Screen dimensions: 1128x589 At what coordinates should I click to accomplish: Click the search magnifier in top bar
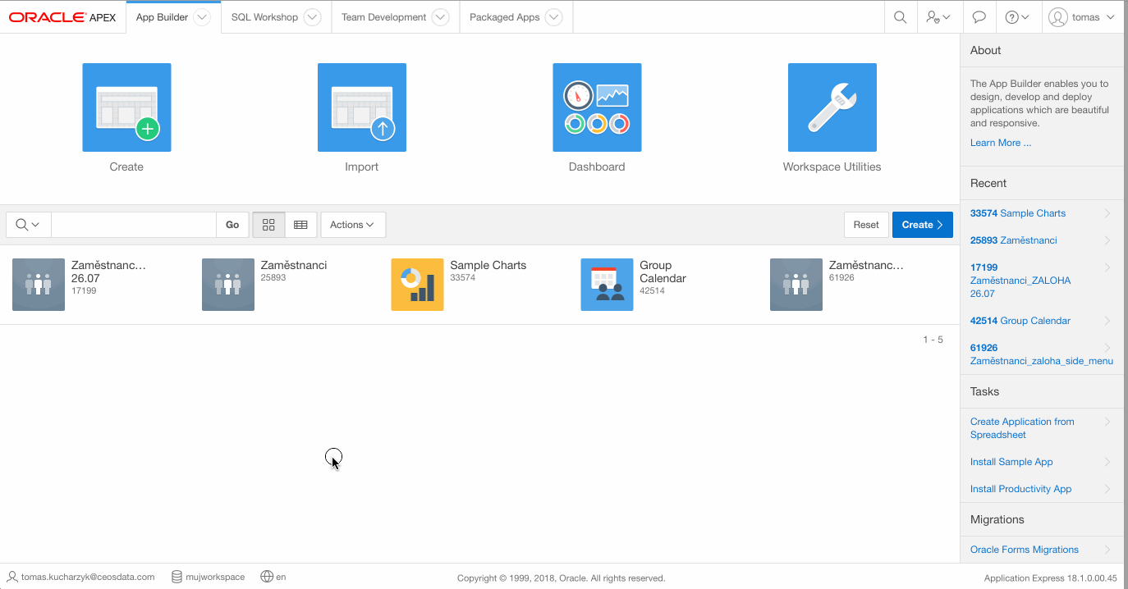900,17
